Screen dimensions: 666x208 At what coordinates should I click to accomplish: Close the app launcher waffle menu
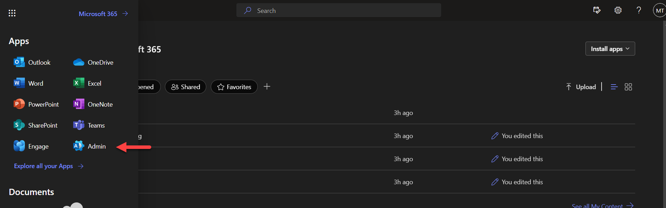pyautogui.click(x=12, y=13)
